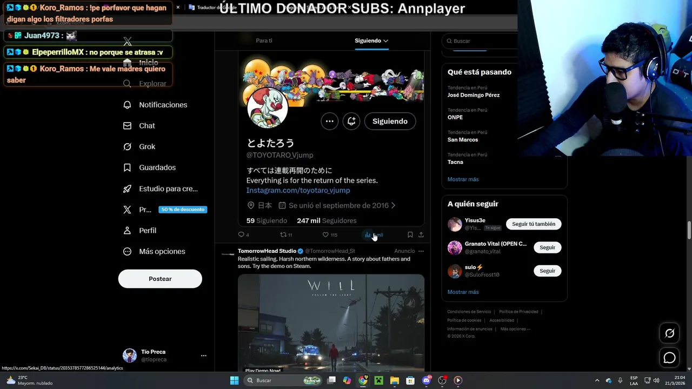
Task: Open Minecraft icon in the taskbar
Action: (x=379, y=380)
